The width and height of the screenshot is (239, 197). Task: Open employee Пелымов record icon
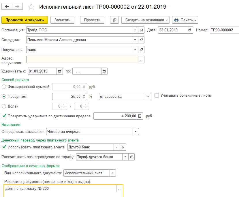141,40
